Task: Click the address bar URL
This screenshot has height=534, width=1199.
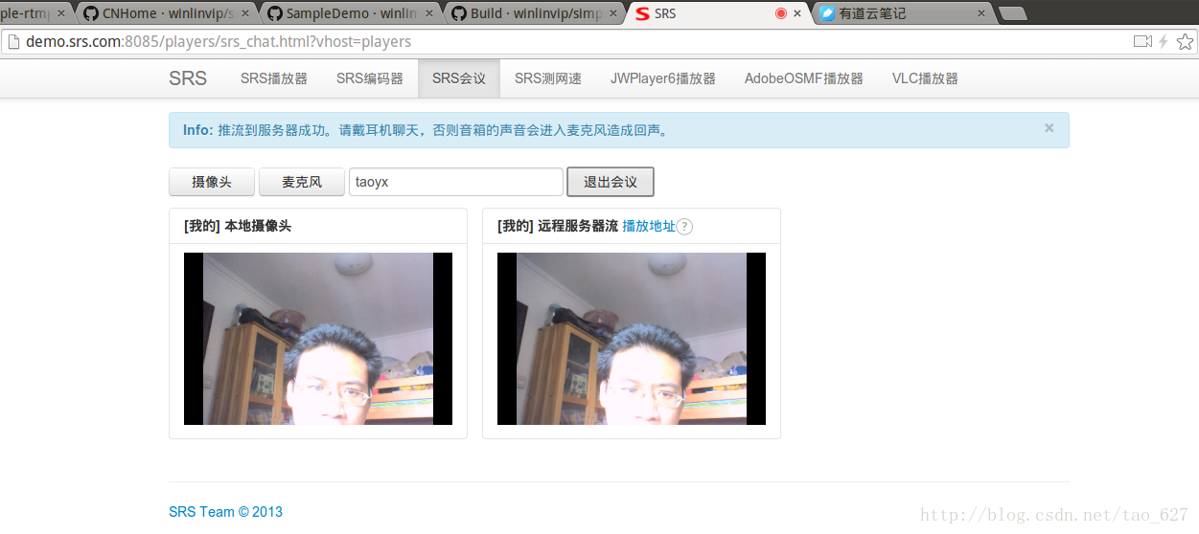Action: [219, 42]
